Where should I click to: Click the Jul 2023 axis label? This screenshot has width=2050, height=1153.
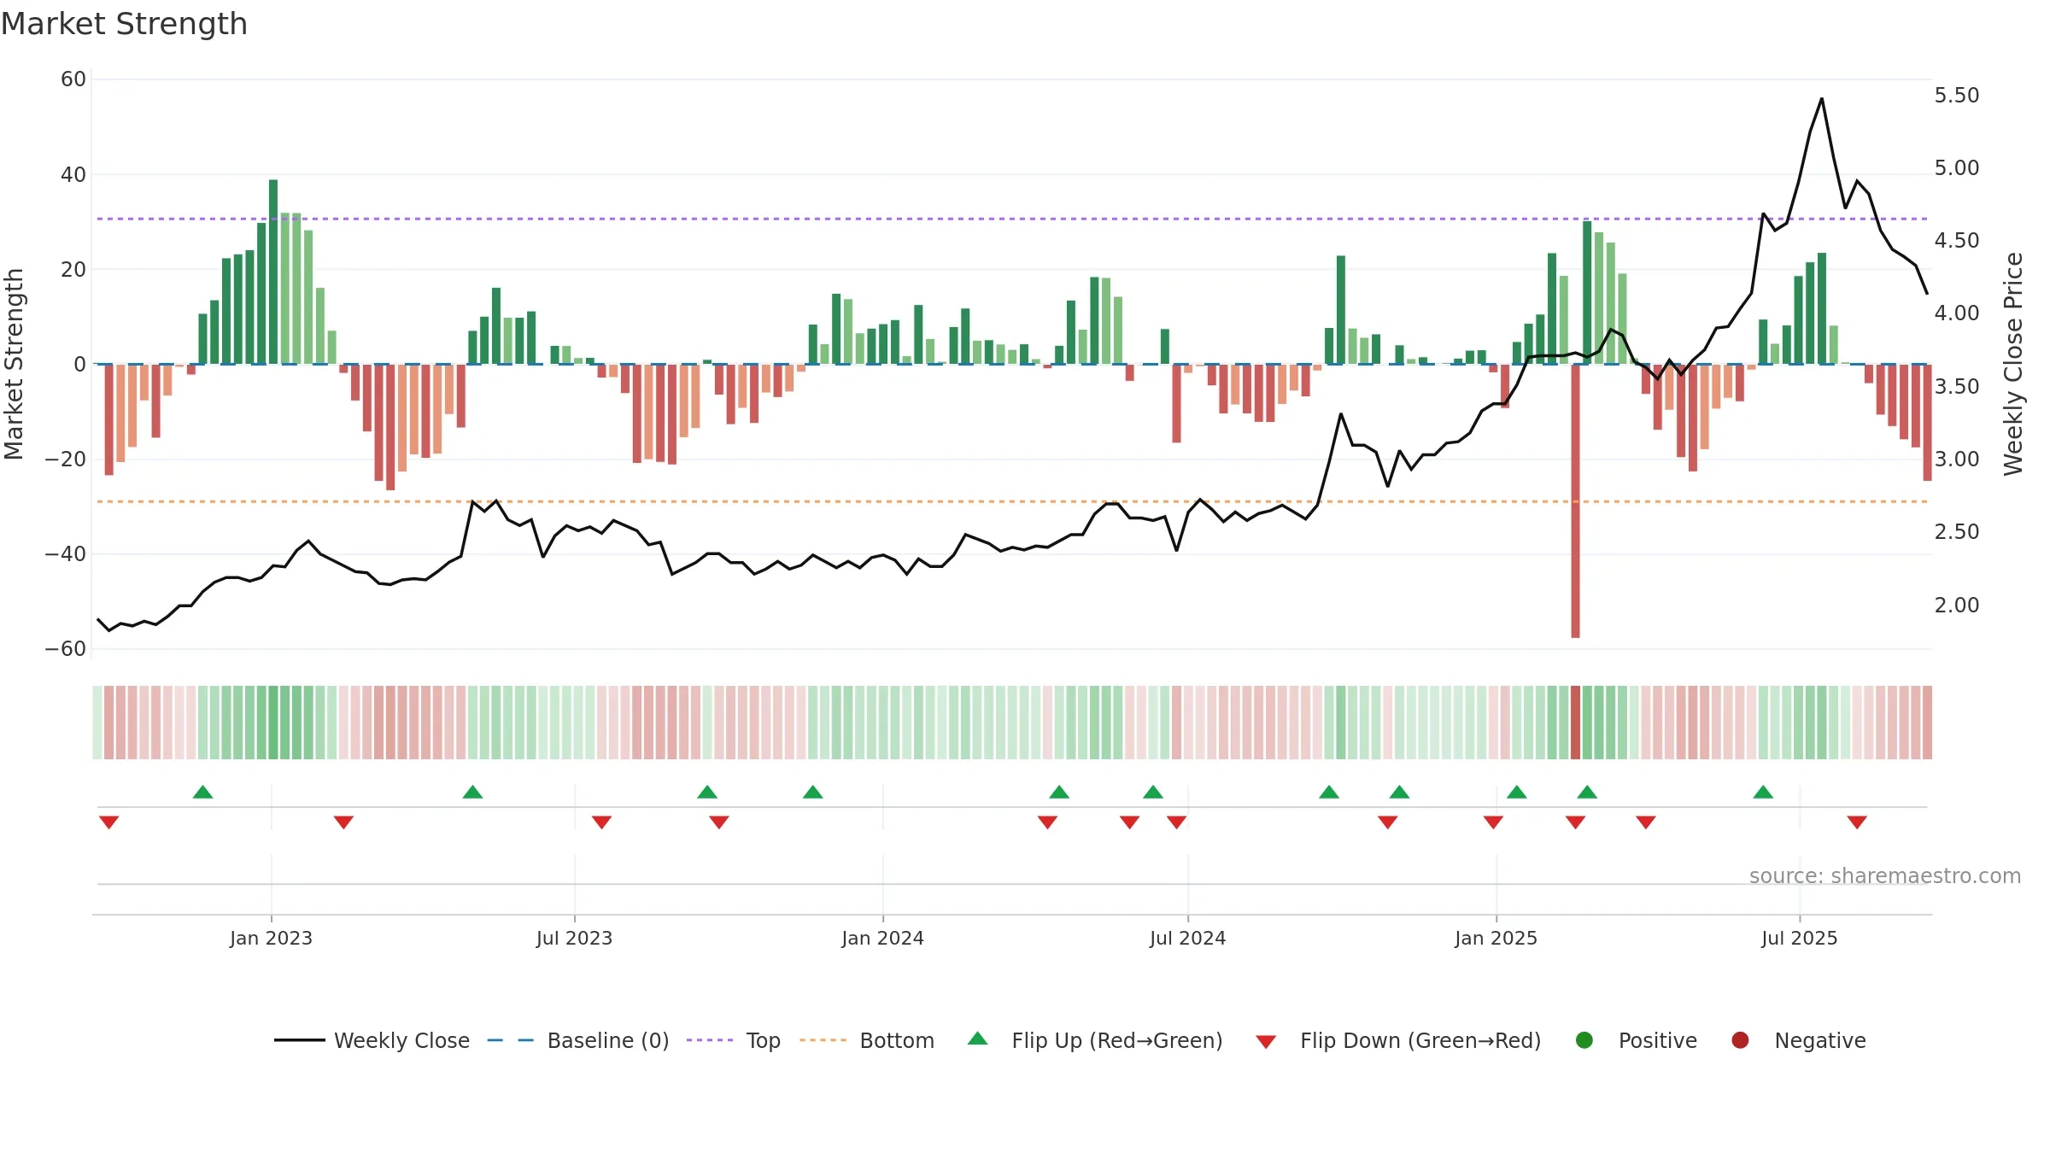pos(574,938)
